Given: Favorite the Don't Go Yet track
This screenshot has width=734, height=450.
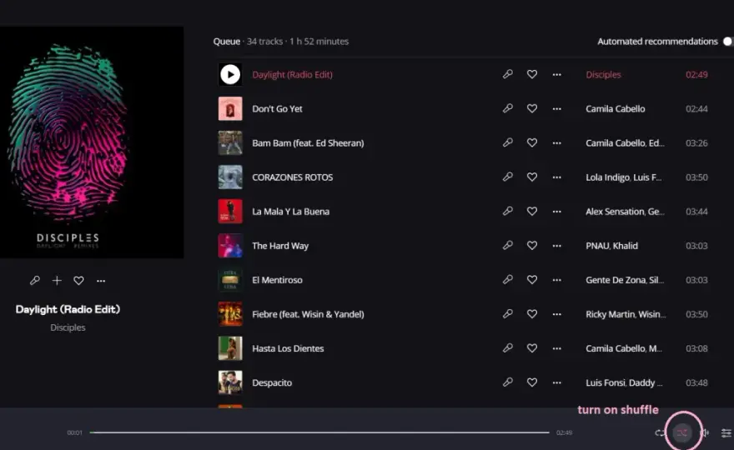Looking at the screenshot, I should click(532, 108).
